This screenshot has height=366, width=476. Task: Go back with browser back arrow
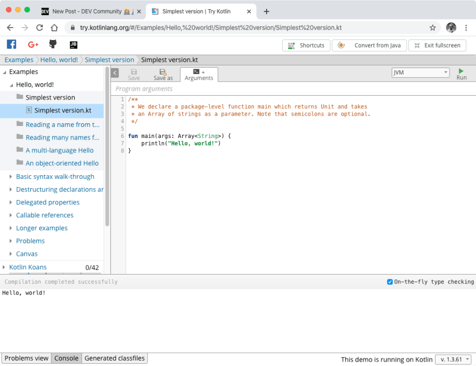click(10, 28)
